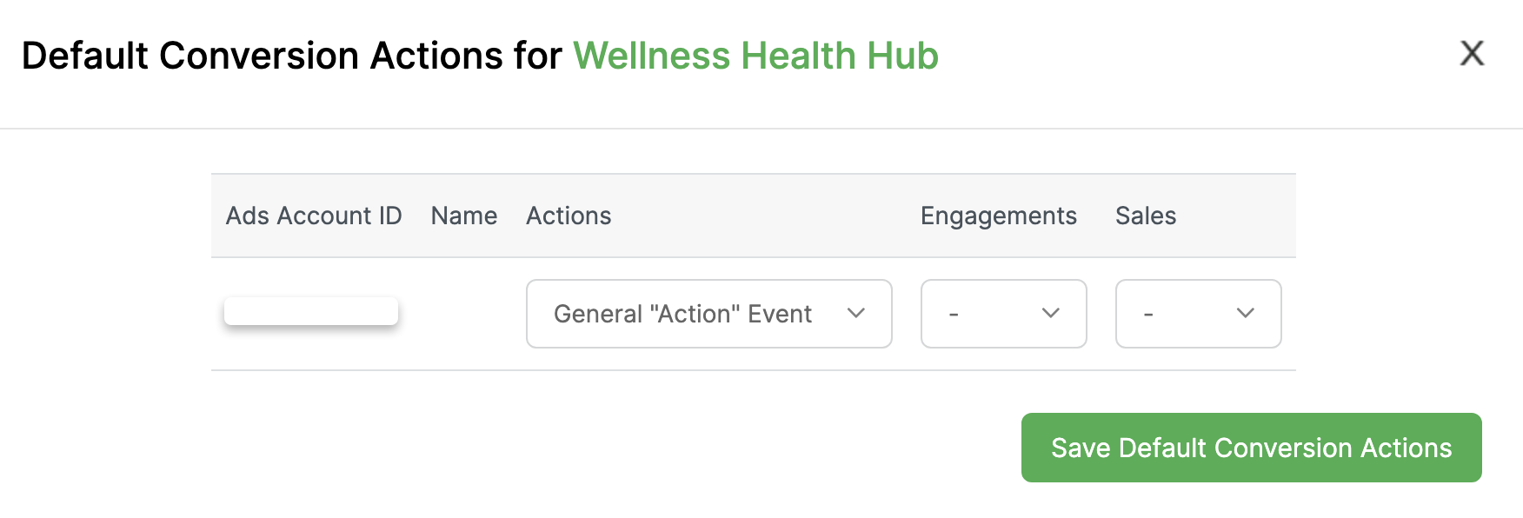Click the General "Action" Event selected text

click(x=682, y=314)
